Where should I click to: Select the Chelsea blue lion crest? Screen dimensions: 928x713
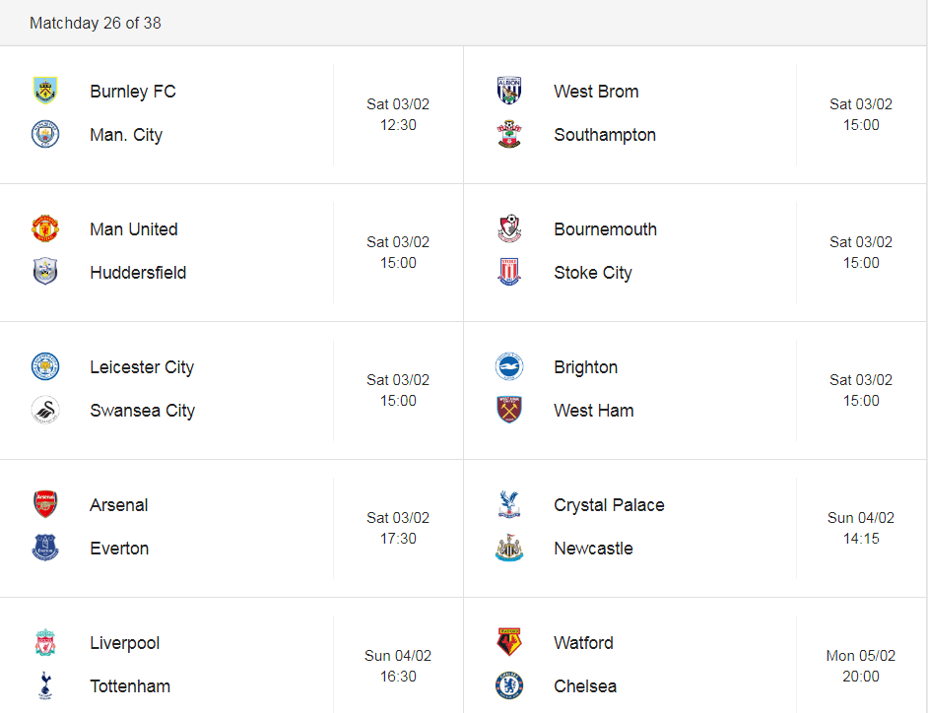point(509,685)
